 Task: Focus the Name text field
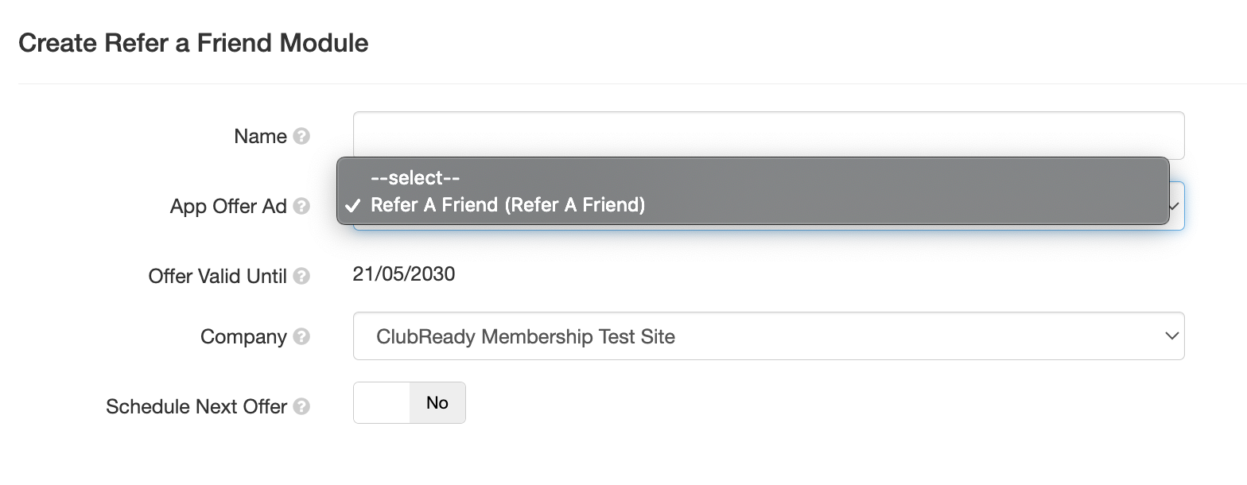(768, 135)
